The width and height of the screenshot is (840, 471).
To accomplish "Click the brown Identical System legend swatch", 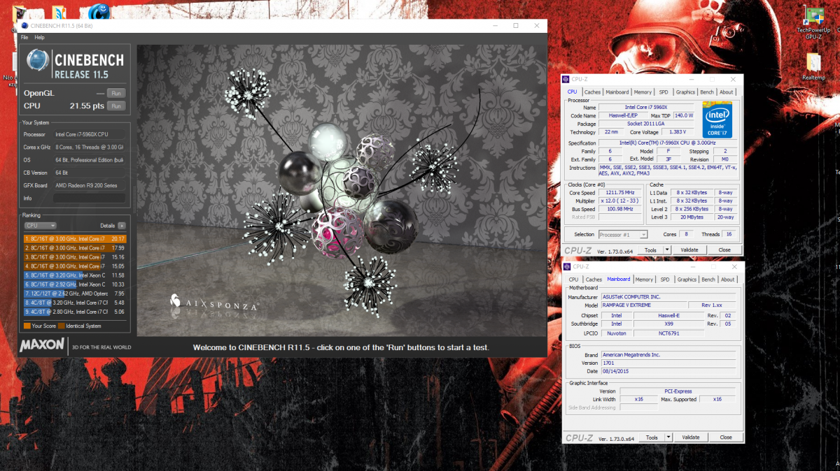I will click(61, 326).
